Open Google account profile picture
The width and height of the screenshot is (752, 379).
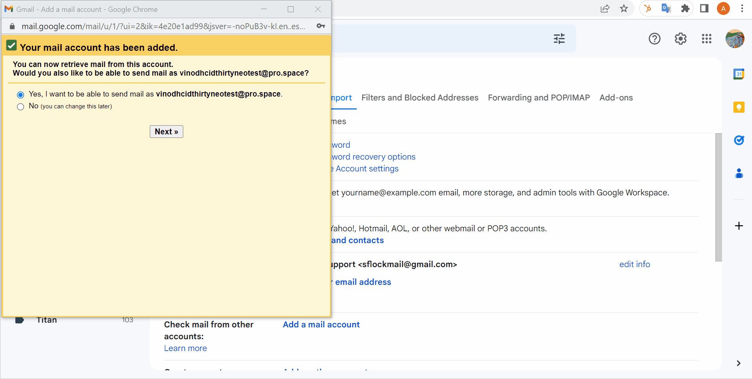pyautogui.click(x=735, y=39)
